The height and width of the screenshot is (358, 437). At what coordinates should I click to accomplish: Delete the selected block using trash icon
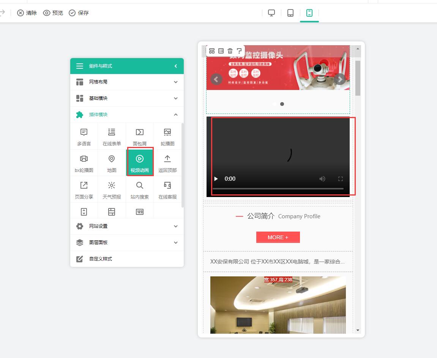pos(230,51)
